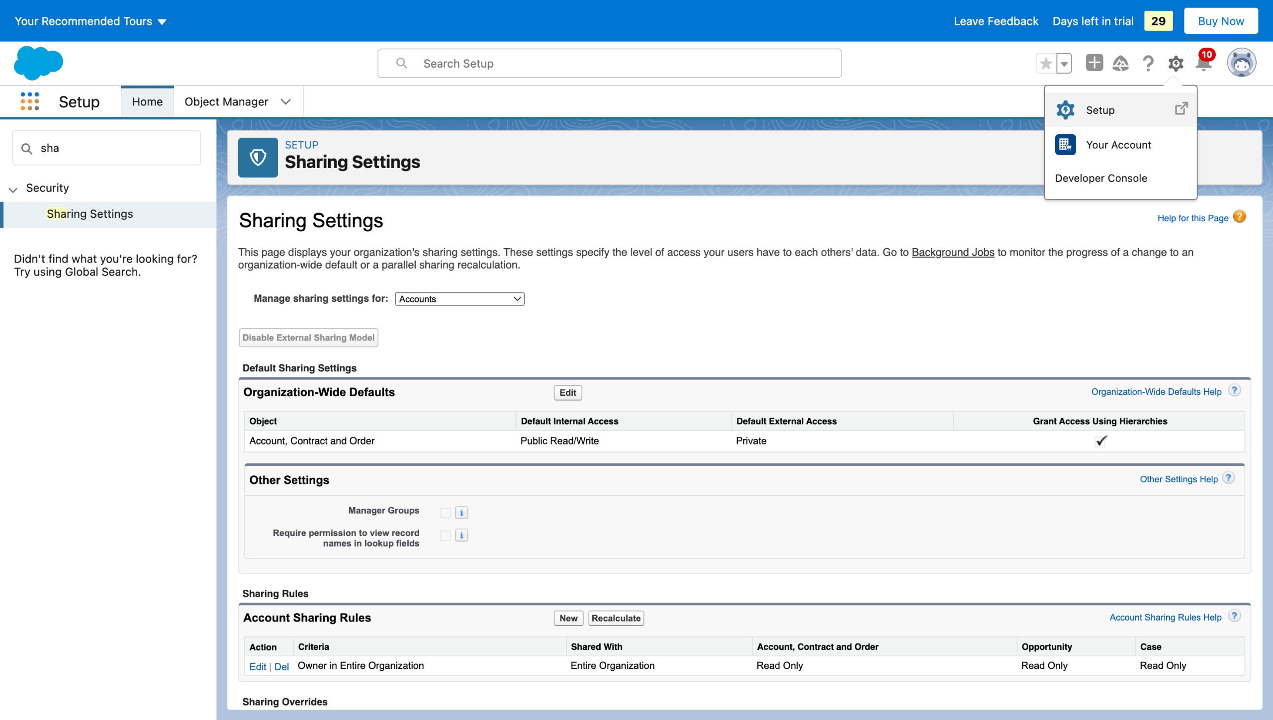Click the favorites star icon

pos(1046,63)
